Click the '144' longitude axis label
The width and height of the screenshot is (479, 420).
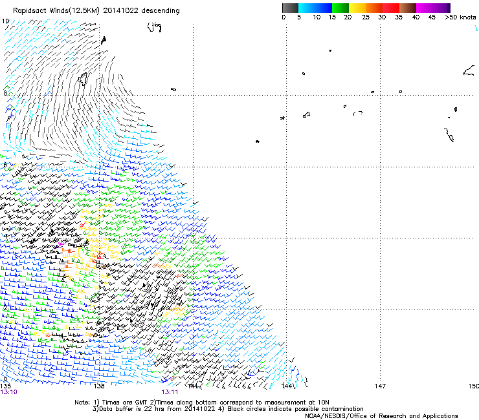pyautogui.click(x=287, y=386)
